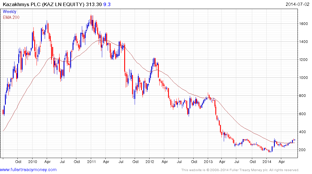Click the 2011 year label on time axis
This screenshot has width=312, height=174.
91,162
